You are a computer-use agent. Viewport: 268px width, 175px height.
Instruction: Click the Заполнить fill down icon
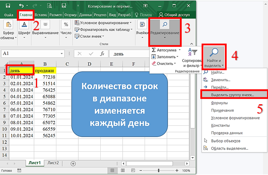click(x=154, y=57)
